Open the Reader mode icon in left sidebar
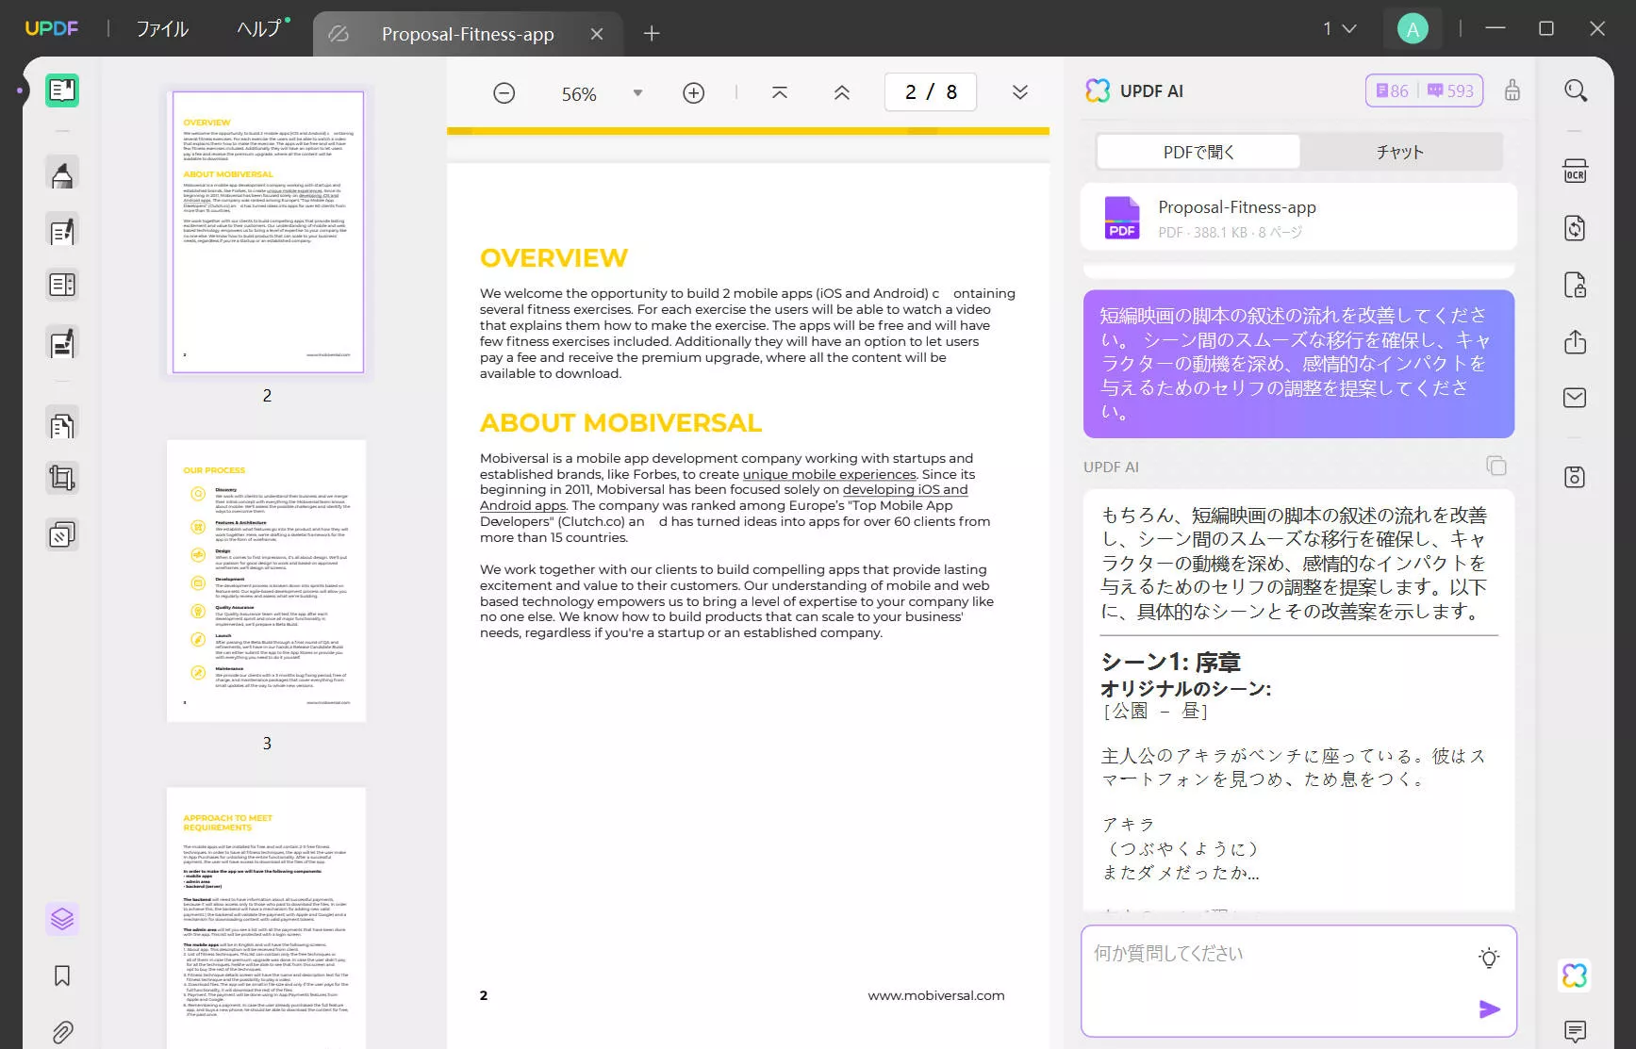The image size is (1636, 1049). [x=62, y=90]
